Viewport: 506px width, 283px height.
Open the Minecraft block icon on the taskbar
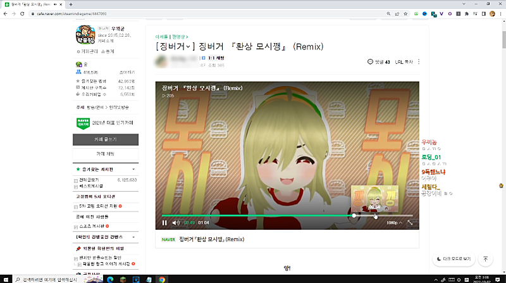coord(123,279)
